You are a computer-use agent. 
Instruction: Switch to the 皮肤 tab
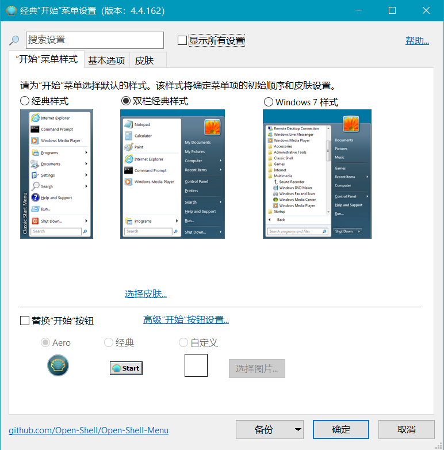(x=144, y=60)
